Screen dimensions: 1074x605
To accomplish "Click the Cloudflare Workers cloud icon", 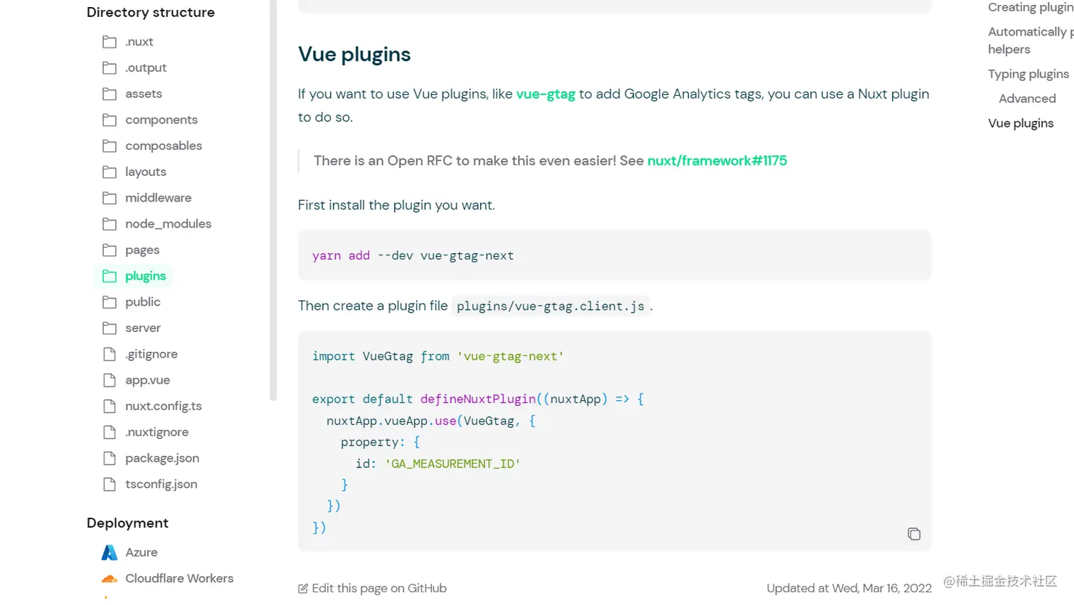I will click(109, 579).
